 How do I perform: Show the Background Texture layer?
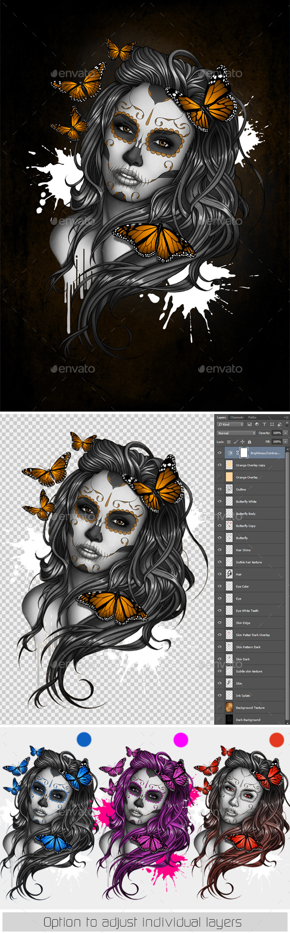220,708
